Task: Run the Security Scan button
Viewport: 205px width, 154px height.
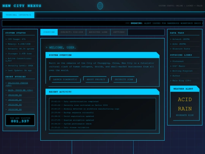Action: (124, 79)
